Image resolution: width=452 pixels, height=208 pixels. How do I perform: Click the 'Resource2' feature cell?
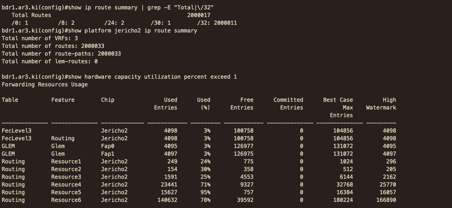click(66, 169)
